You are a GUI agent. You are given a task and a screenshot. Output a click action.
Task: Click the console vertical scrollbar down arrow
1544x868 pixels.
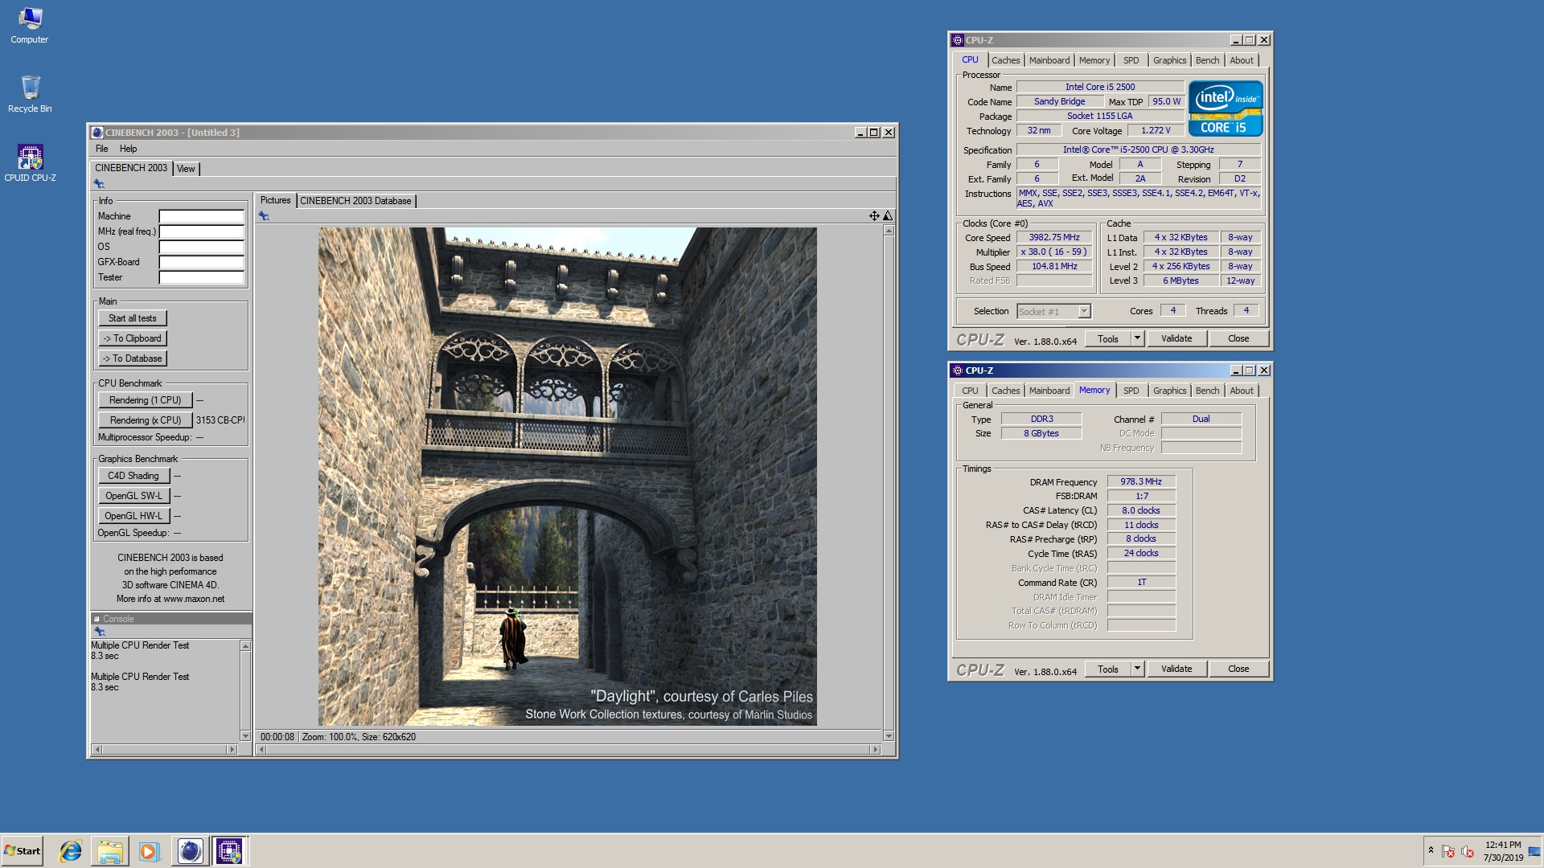[245, 735]
